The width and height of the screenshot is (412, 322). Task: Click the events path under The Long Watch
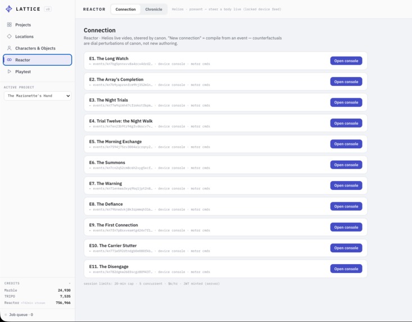(x=123, y=64)
